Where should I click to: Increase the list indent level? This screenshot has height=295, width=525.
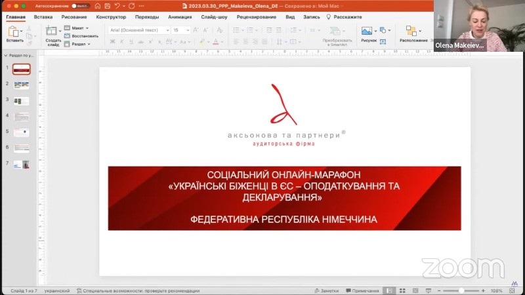coord(278,30)
